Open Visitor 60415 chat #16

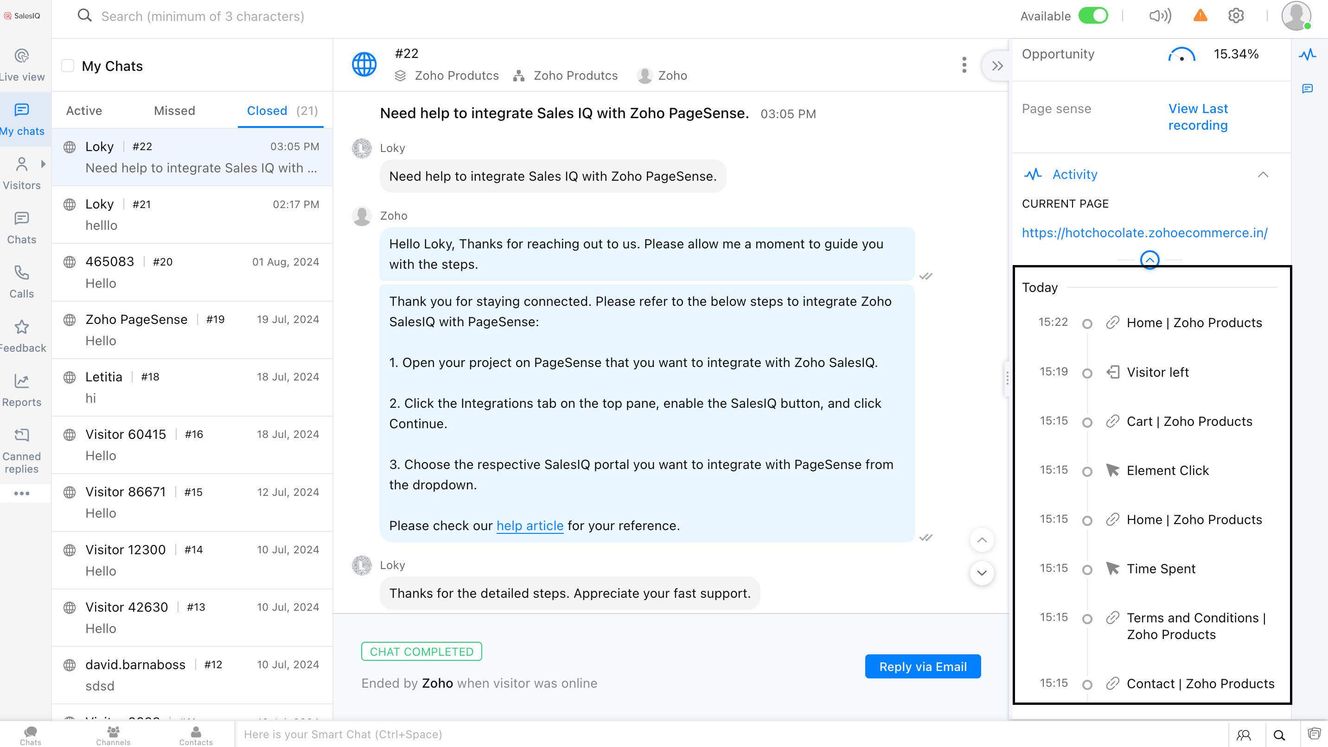coord(192,445)
